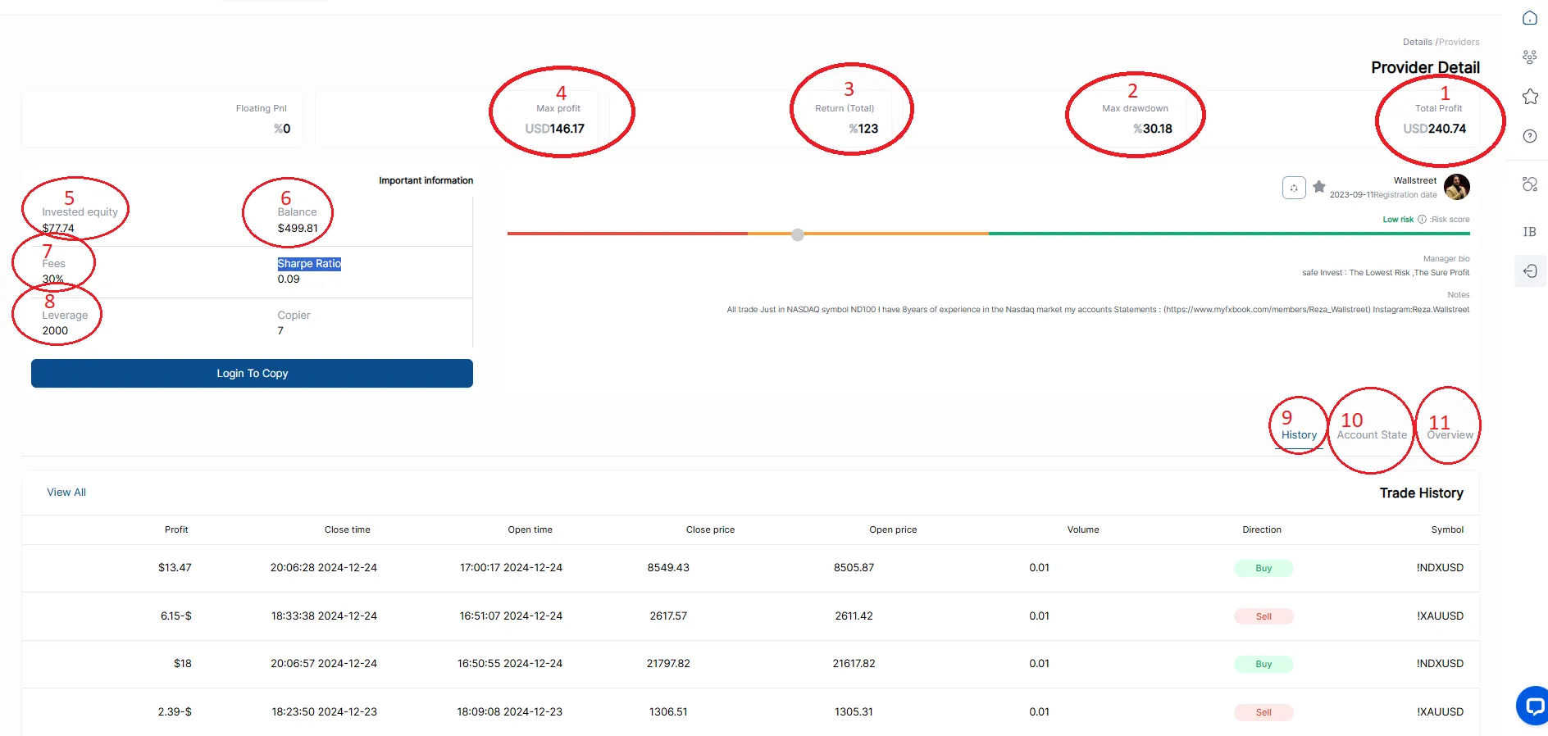Star the Wallstreet provider as favorite
Viewport: 1548px width, 736px height.
(1319, 187)
